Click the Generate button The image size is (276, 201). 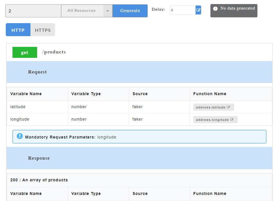point(130,11)
